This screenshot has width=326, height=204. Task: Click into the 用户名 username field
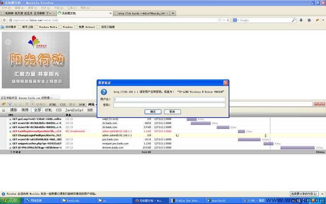[x=169, y=99]
